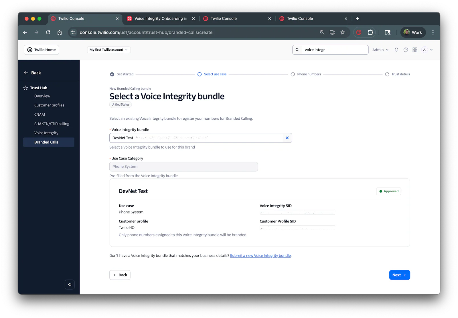
Task: Collapse the sidebar with the chevron button
Action: (70, 284)
